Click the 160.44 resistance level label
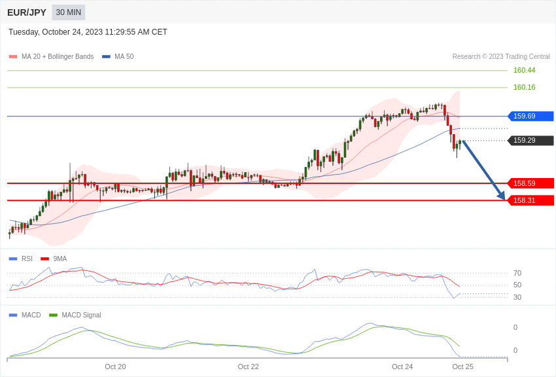 pyautogui.click(x=525, y=70)
